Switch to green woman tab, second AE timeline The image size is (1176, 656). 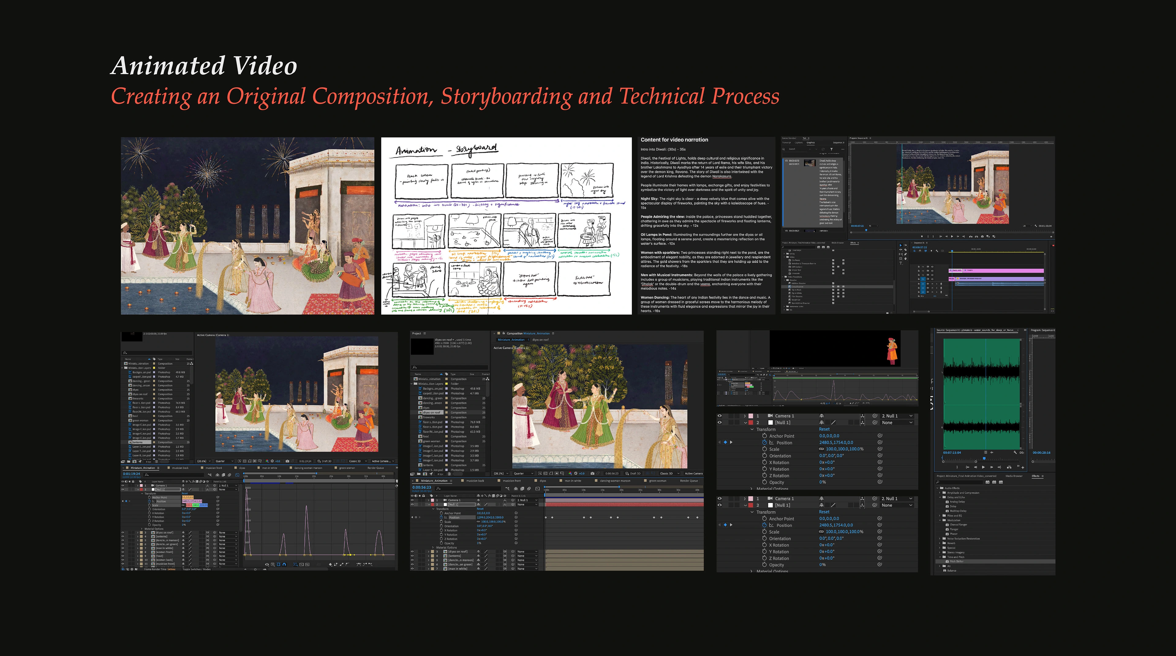658,481
